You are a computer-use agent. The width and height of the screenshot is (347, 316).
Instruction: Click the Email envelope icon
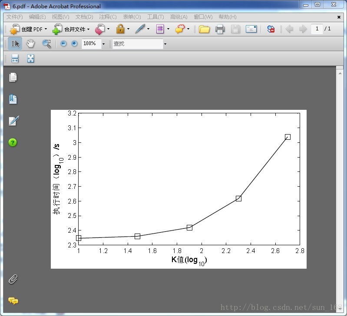tap(251, 29)
